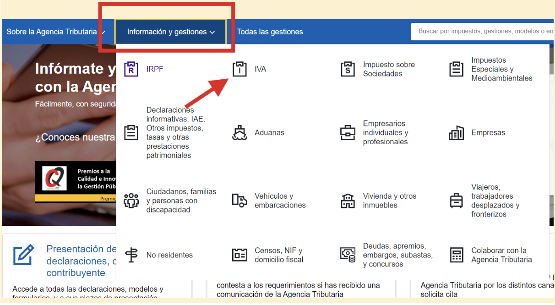This screenshot has height=305, width=555.
Task: Click the Vivienda y otros inmuebles house icon
Action: [348, 201]
